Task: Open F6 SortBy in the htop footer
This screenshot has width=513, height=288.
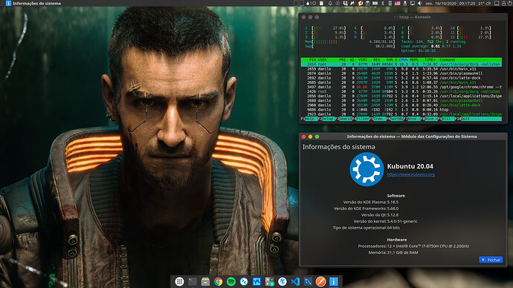Action: [396, 119]
